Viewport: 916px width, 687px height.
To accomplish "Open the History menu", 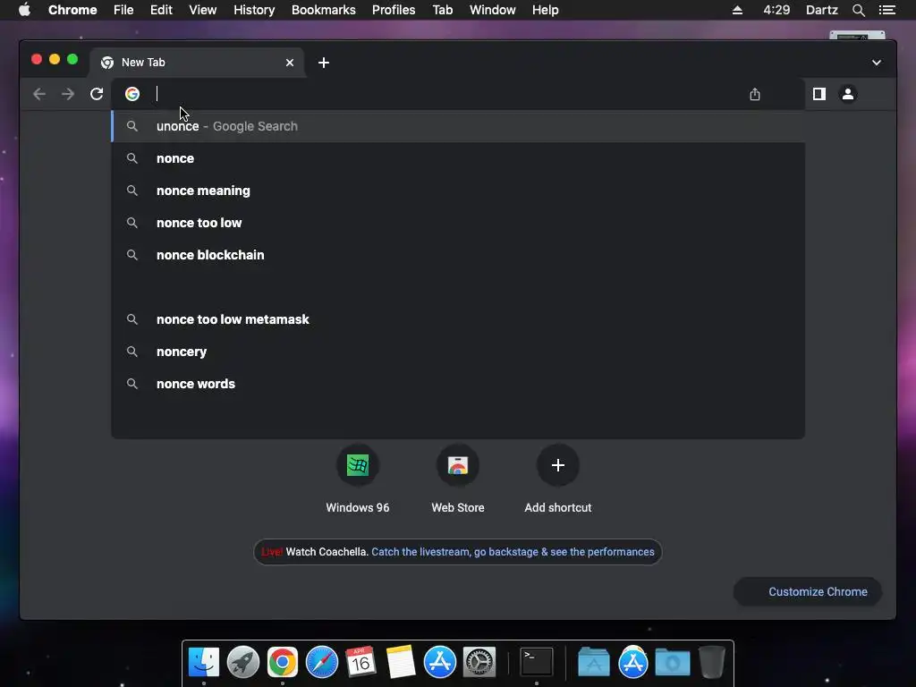I will coord(254,10).
